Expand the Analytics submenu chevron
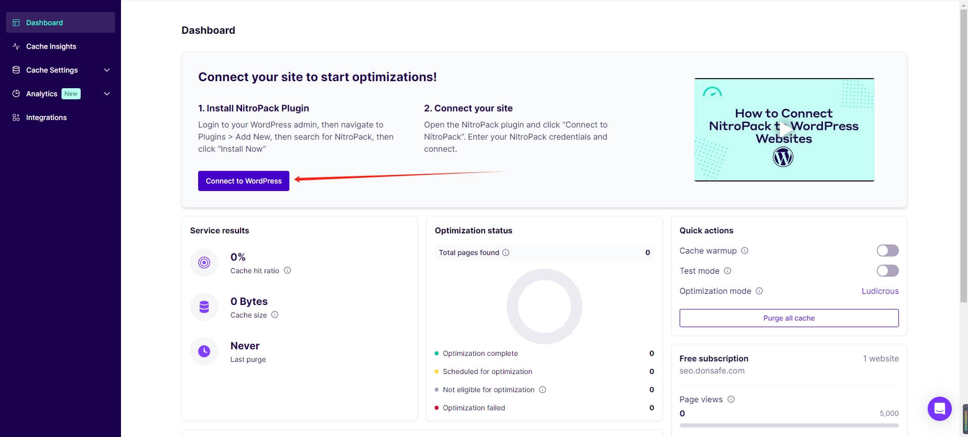Screen dimensions: 968x437 pos(107,94)
